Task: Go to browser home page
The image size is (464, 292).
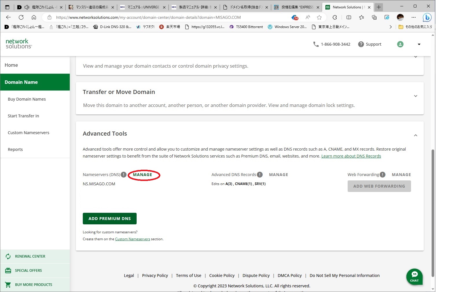Action: pyautogui.click(x=34, y=17)
